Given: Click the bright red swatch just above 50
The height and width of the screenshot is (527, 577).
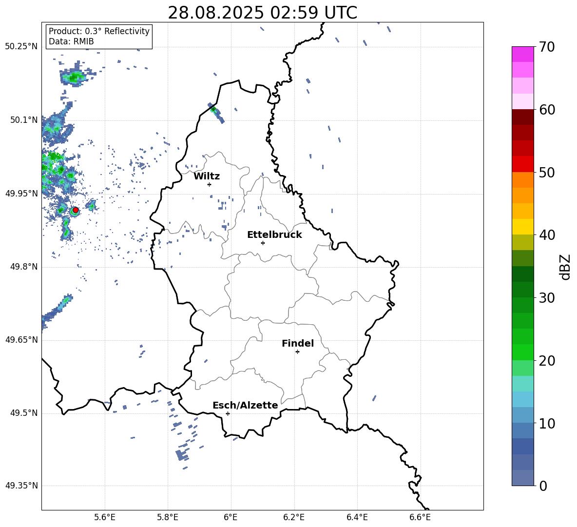Looking at the screenshot, I should click(x=522, y=164).
